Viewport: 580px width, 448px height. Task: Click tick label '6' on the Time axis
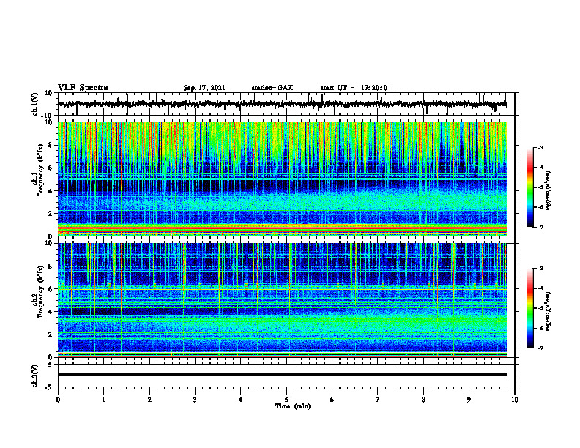point(332,400)
